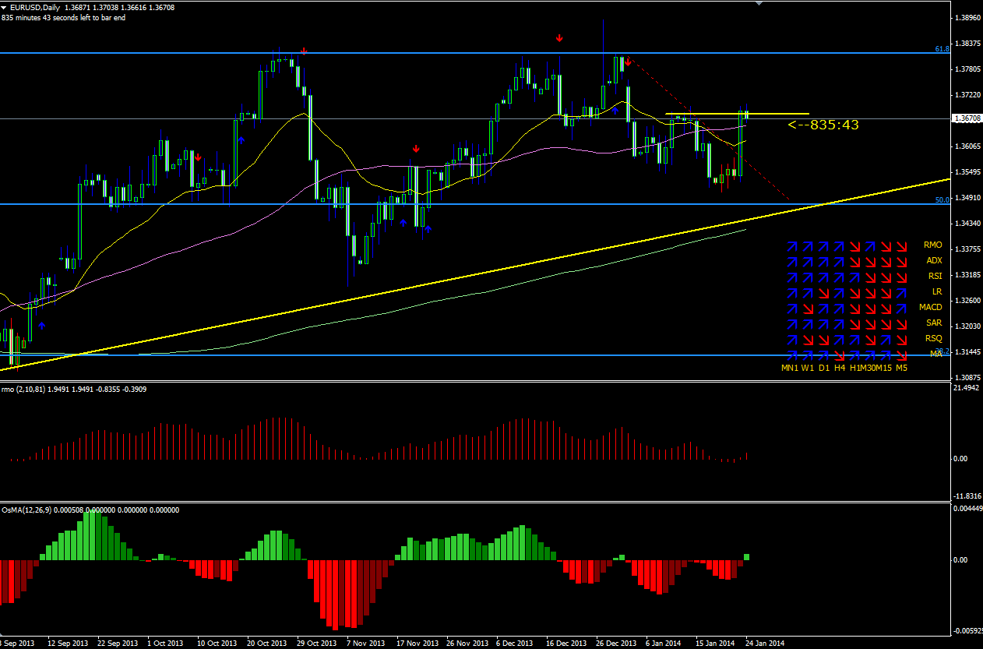Click the MACD arrow in H4 column
The image size is (983, 649).
(839, 309)
